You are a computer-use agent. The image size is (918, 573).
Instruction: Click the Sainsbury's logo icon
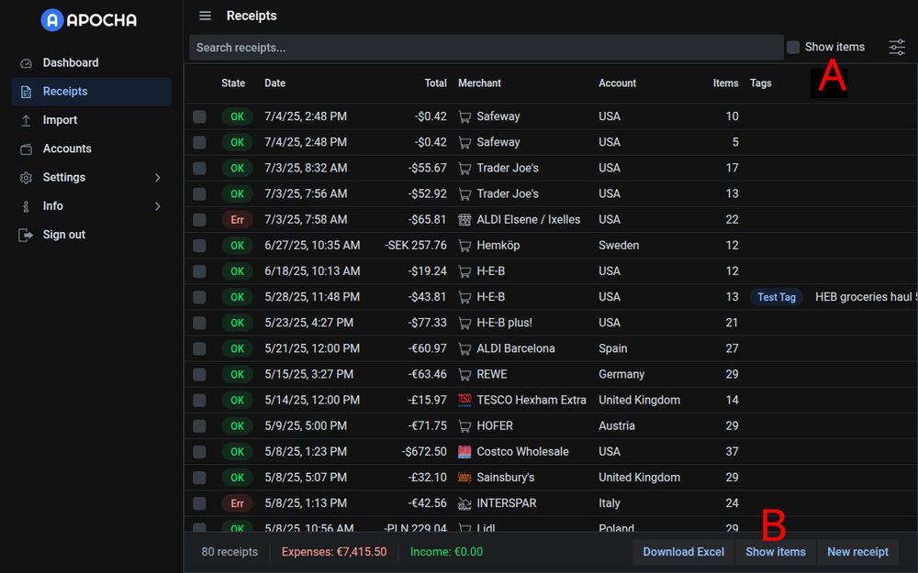point(465,477)
